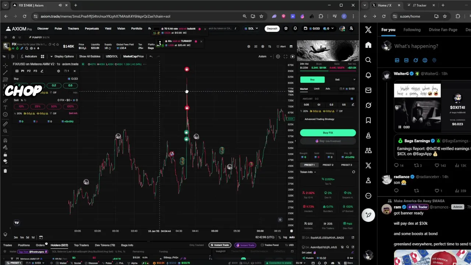Open the chart layout grid icon
This screenshot has height=265, width=471.
42,56
